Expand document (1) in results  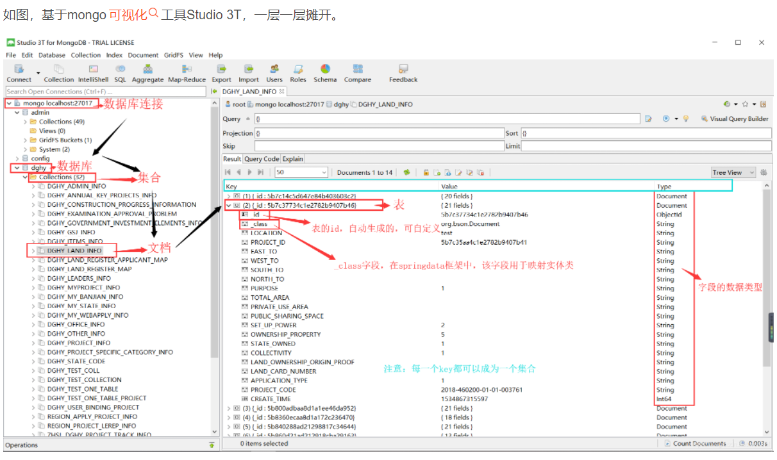coord(229,196)
